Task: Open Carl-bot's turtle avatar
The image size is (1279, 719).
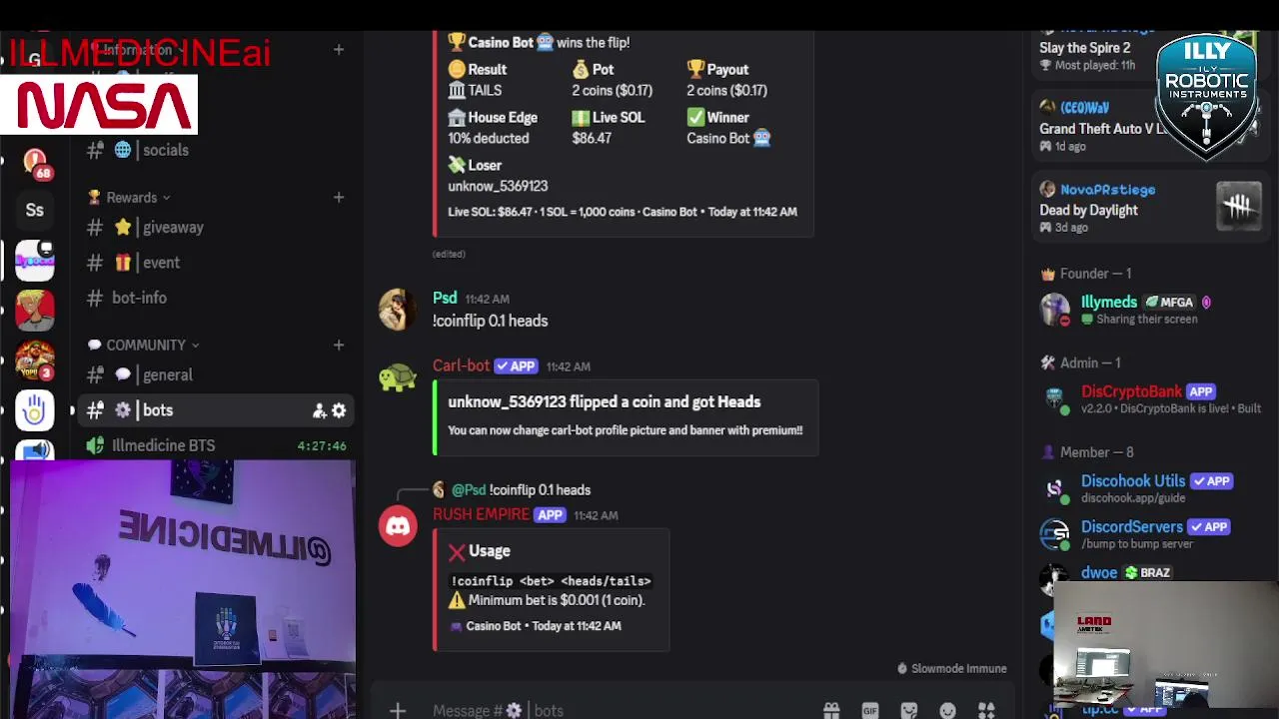Action: (x=398, y=377)
